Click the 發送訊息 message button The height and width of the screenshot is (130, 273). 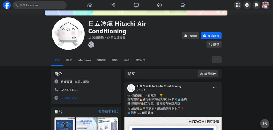[x=211, y=36]
